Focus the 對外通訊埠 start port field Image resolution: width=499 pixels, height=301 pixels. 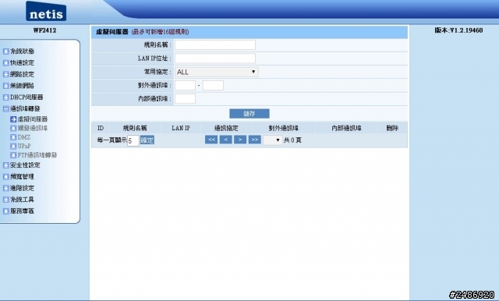coord(185,85)
